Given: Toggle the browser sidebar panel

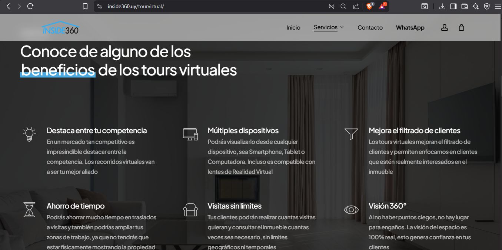Looking at the screenshot, I should point(453,6).
